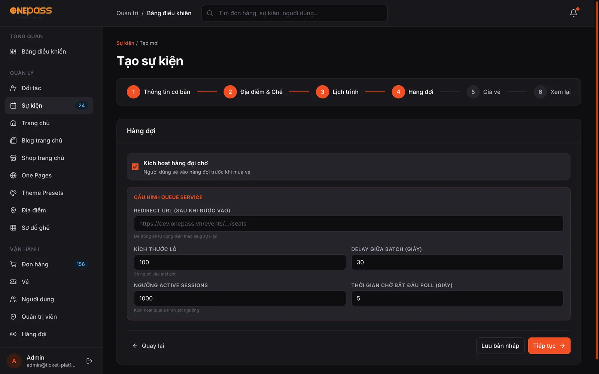Image resolution: width=599 pixels, height=374 pixels.
Task: Click the Hàng đợi radio signal icon
Action: pyautogui.click(x=13, y=334)
